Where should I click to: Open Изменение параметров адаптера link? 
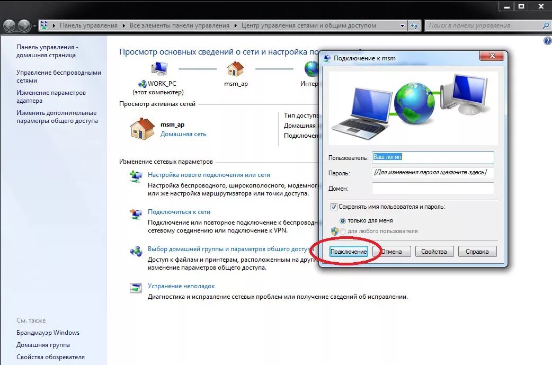pyautogui.click(x=51, y=96)
